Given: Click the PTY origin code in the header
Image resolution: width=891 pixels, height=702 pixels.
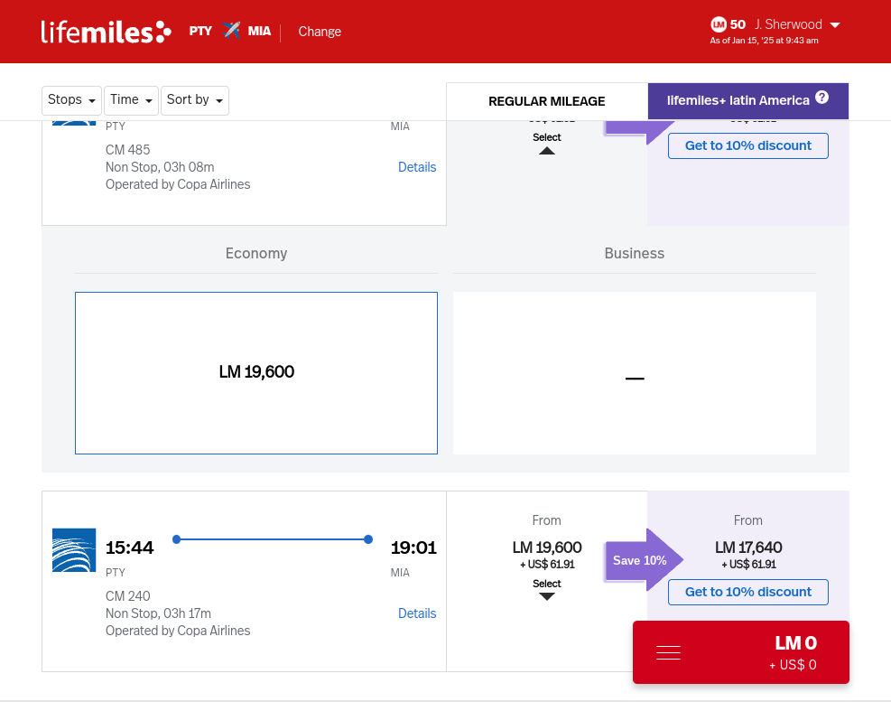Looking at the screenshot, I should point(200,31).
